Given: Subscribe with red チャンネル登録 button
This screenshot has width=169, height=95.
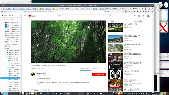Looking at the screenshot, I should tap(99, 74).
